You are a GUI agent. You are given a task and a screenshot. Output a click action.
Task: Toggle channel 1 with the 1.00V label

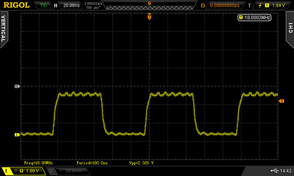tap(24, 171)
